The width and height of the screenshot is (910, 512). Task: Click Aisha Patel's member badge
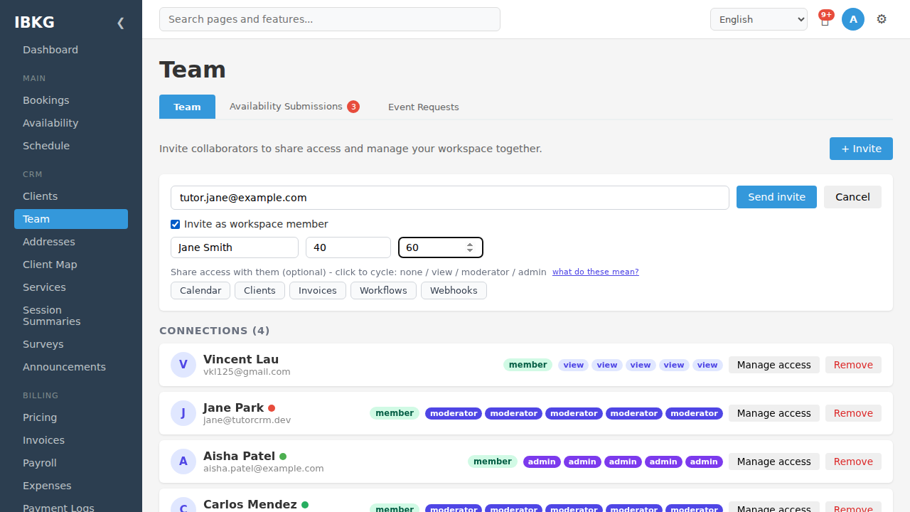click(x=493, y=462)
